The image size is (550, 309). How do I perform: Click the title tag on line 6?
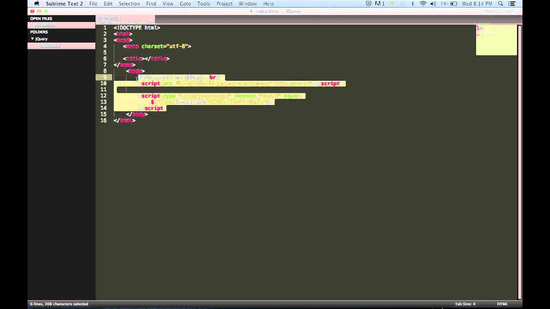click(x=146, y=58)
